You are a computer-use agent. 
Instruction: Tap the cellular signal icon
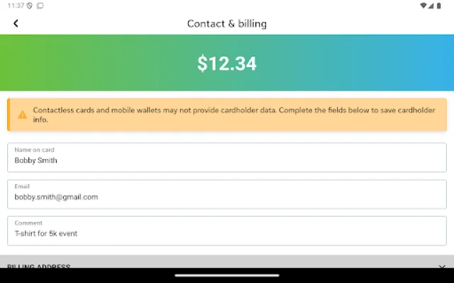pos(431,5)
